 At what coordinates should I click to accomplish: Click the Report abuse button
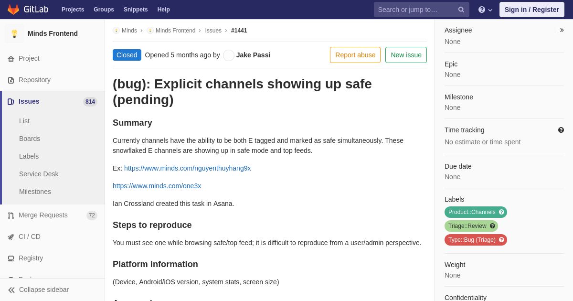tap(355, 55)
